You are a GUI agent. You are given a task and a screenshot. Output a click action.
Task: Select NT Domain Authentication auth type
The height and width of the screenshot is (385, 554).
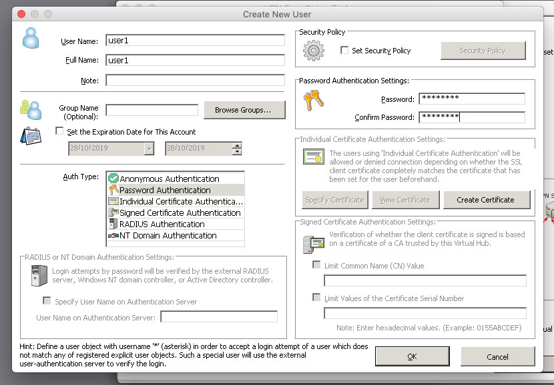(x=168, y=235)
